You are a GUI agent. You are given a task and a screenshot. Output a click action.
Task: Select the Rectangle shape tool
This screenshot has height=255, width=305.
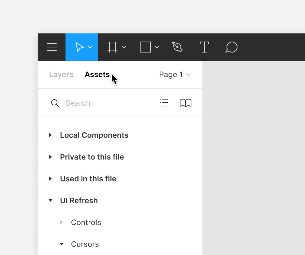(x=145, y=47)
